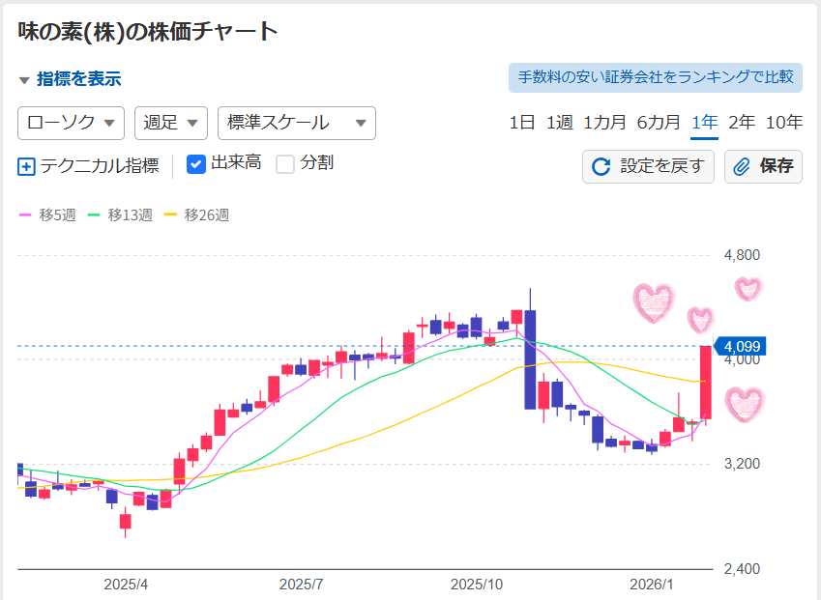821x600 pixels.
Task: Click the latest tall red candlestick
Action: (706, 383)
